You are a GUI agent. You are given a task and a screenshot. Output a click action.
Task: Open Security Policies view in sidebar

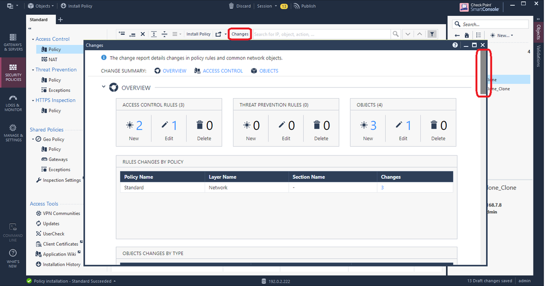(13, 73)
